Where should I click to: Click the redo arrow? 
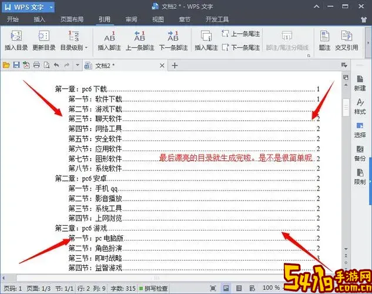click(x=67, y=65)
